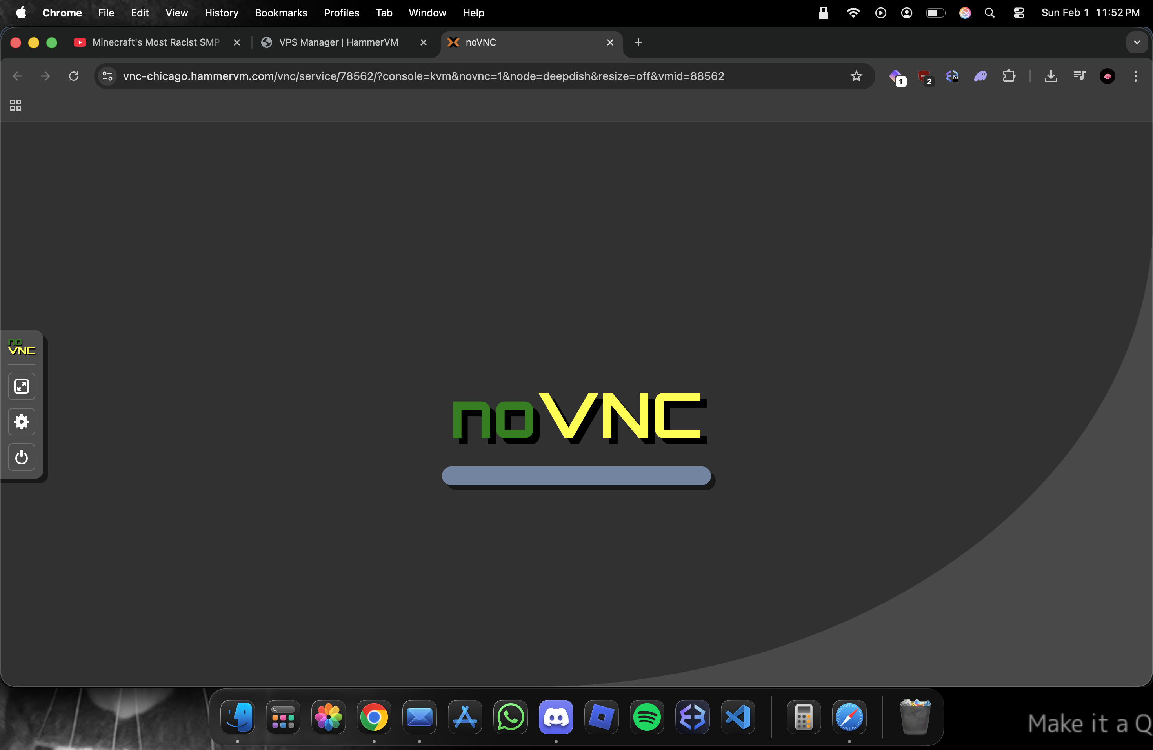
Task: Click the Chrome profile avatar button
Action: tap(1107, 76)
